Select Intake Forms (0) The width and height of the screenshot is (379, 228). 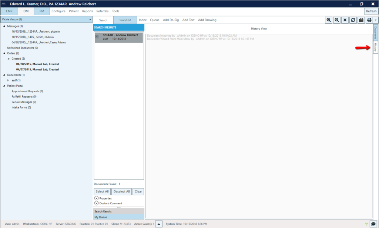click(21, 107)
